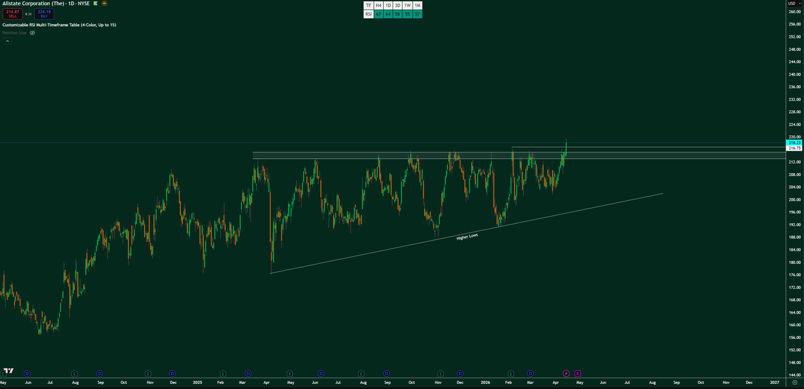Click the RSI value 67 cell
Viewport: 804px width, 389px height.
[379, 13]
